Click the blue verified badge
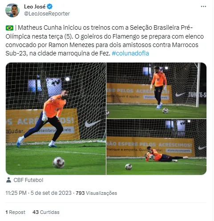The image size is (214, 221). pos(50,7)
